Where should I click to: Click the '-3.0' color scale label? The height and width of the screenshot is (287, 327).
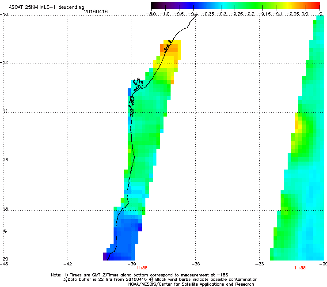point(151,14)
